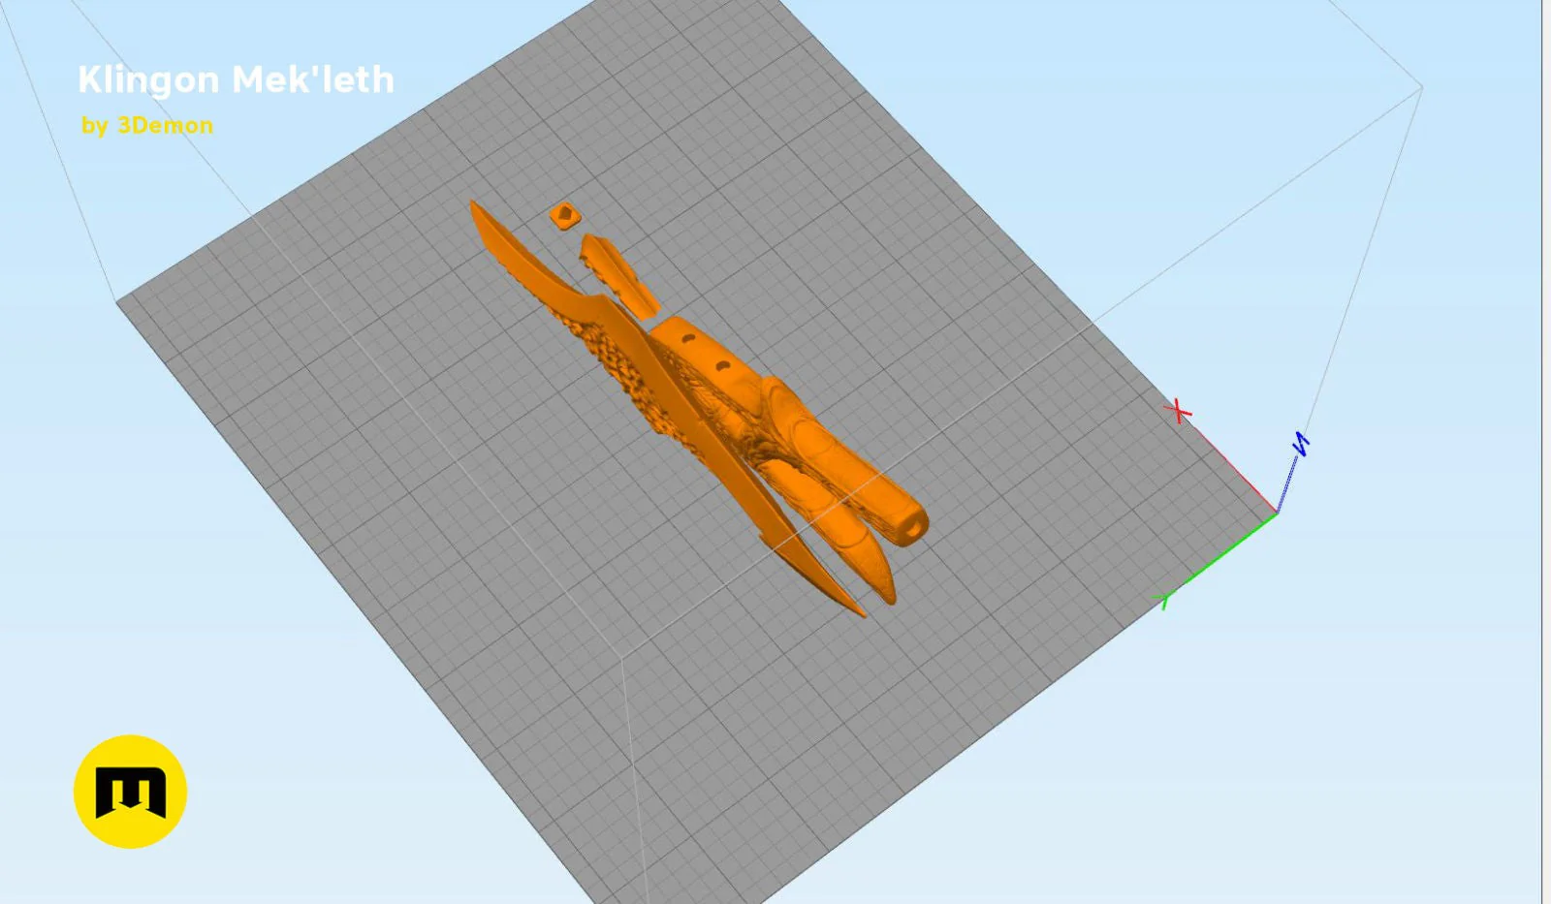Click the round opening at handle end
The width and height of the screenshot is (1551, 904).
coord(914,530)
